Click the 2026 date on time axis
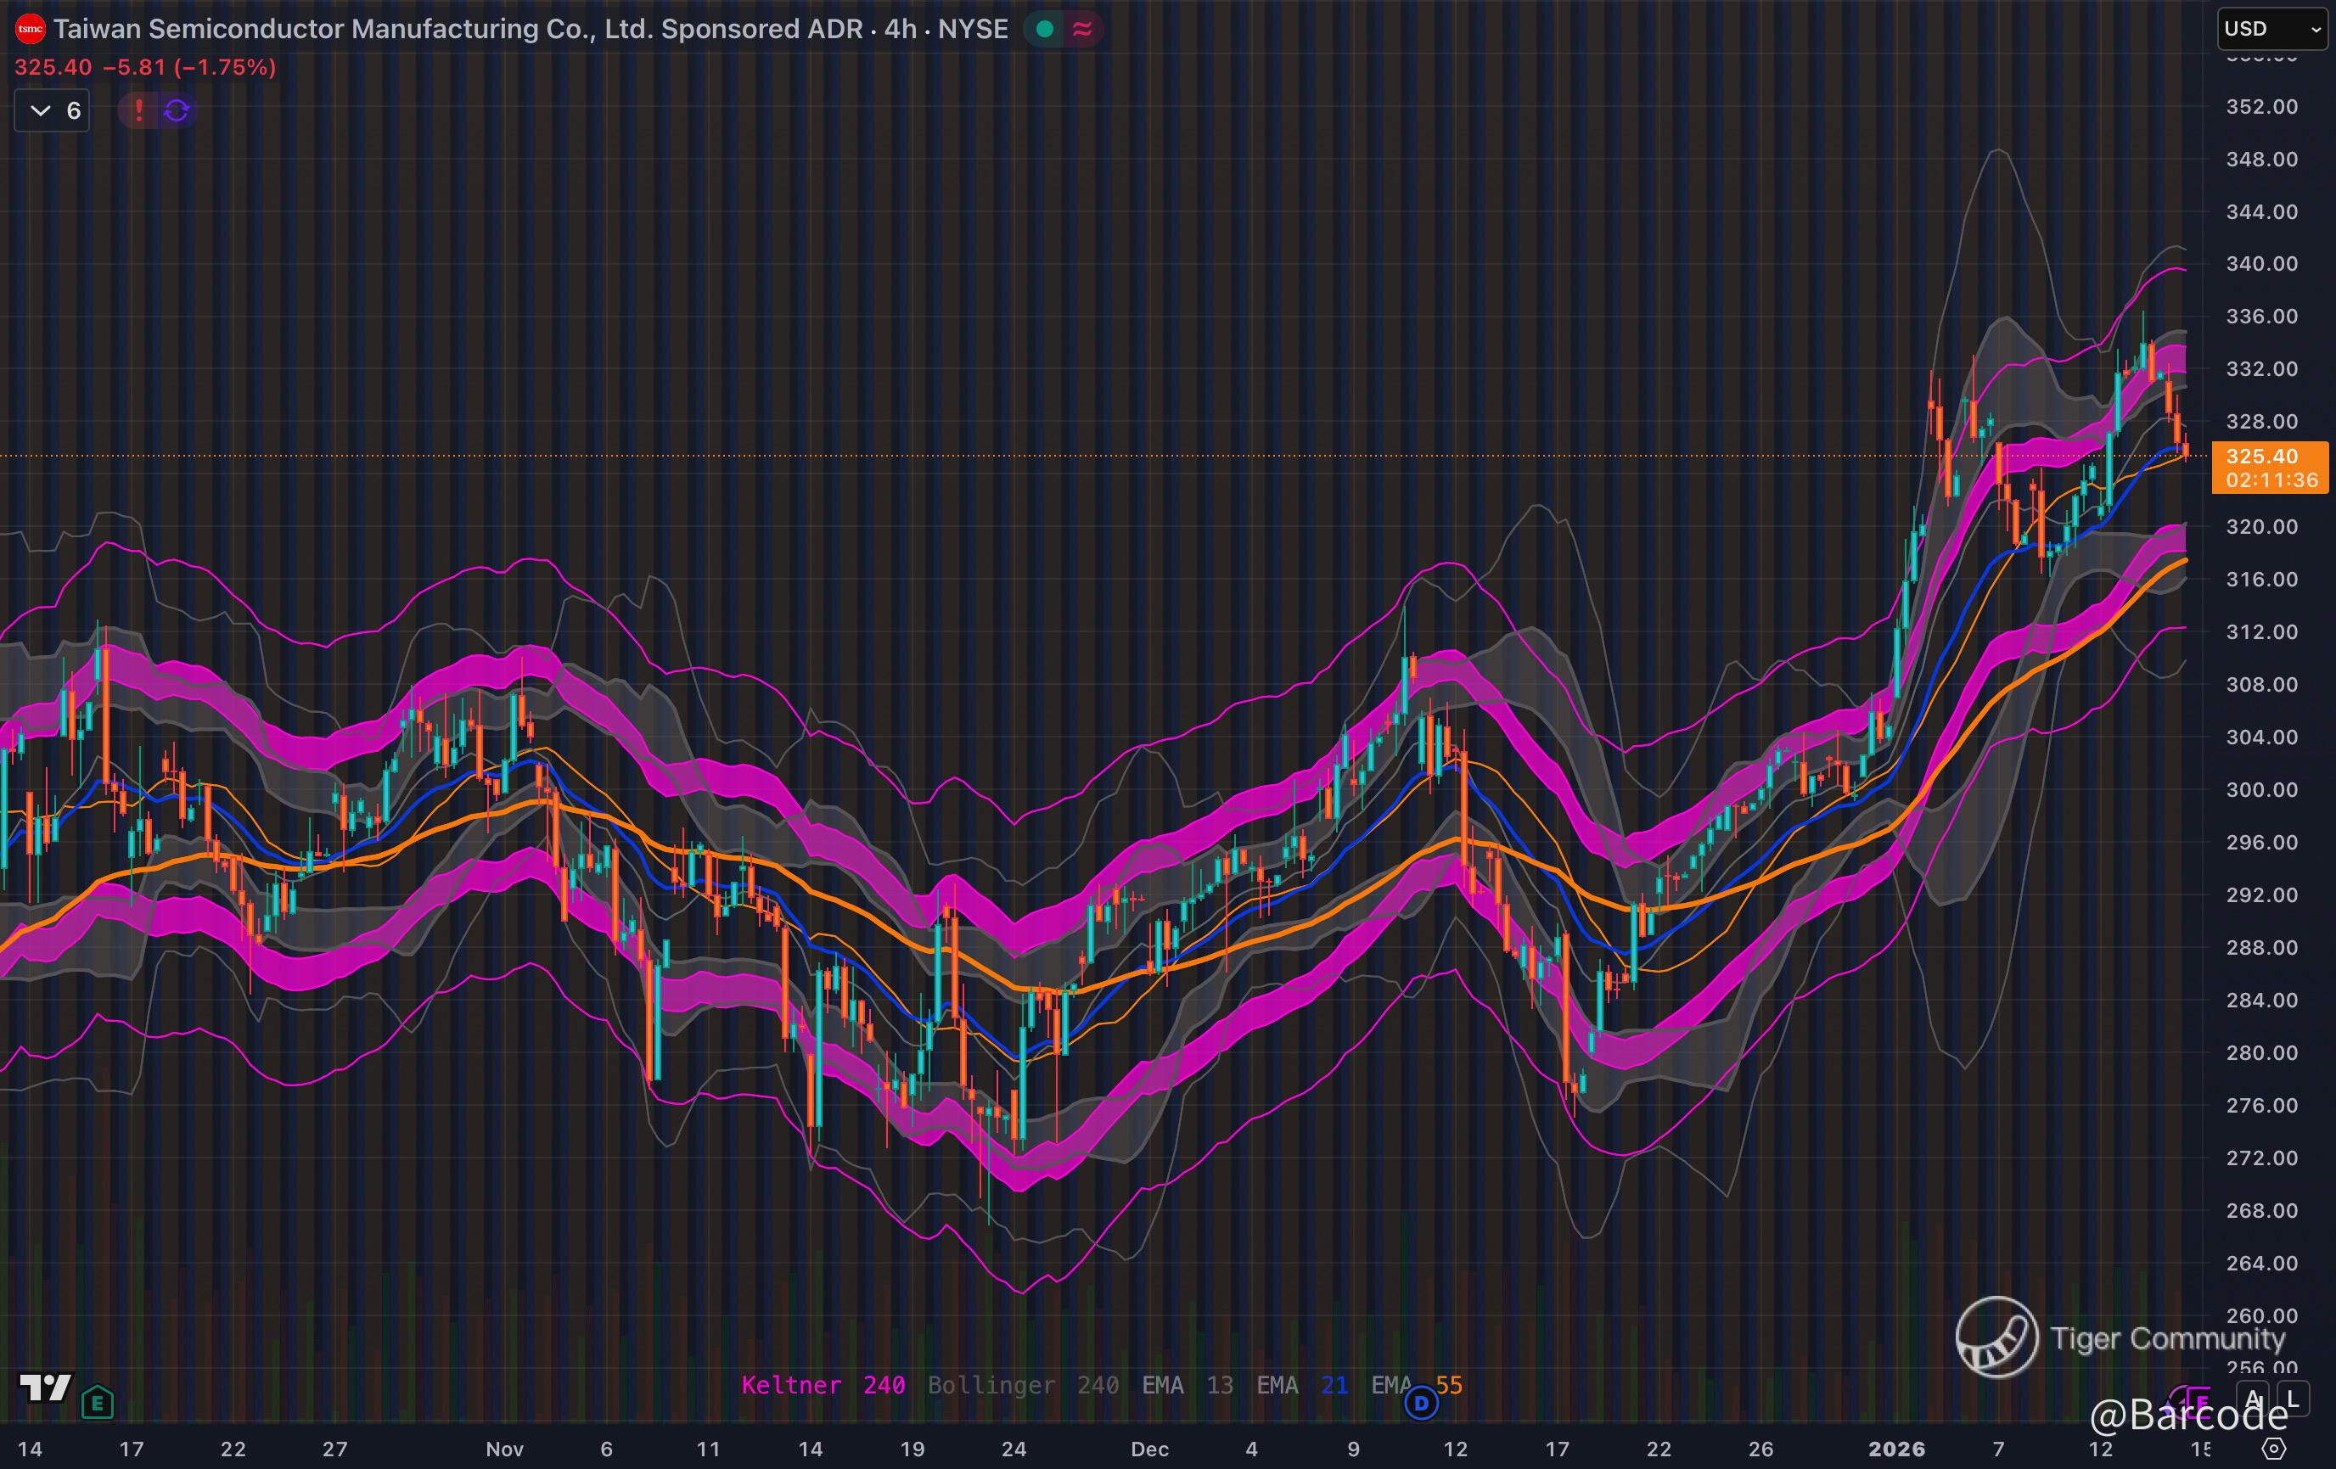2336x1469 pixels. (1896, 1449)
